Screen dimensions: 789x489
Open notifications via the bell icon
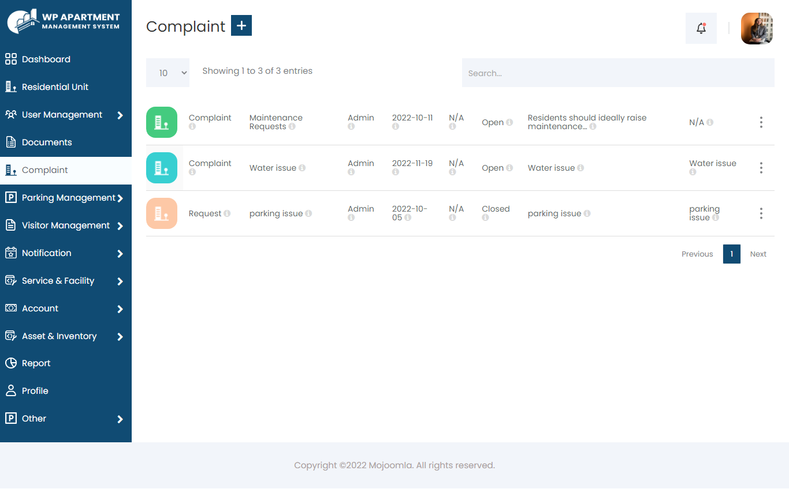click(x=701, y=28)
